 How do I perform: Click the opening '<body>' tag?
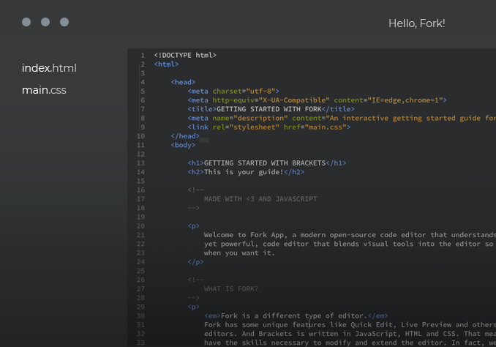click(183, 146)
